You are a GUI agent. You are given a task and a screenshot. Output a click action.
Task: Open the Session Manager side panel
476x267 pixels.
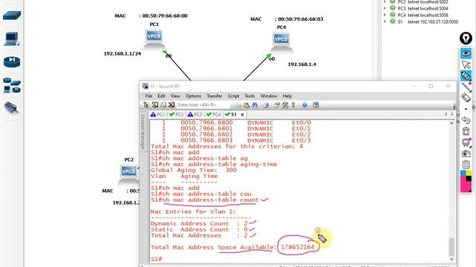[x=142, y=131]
